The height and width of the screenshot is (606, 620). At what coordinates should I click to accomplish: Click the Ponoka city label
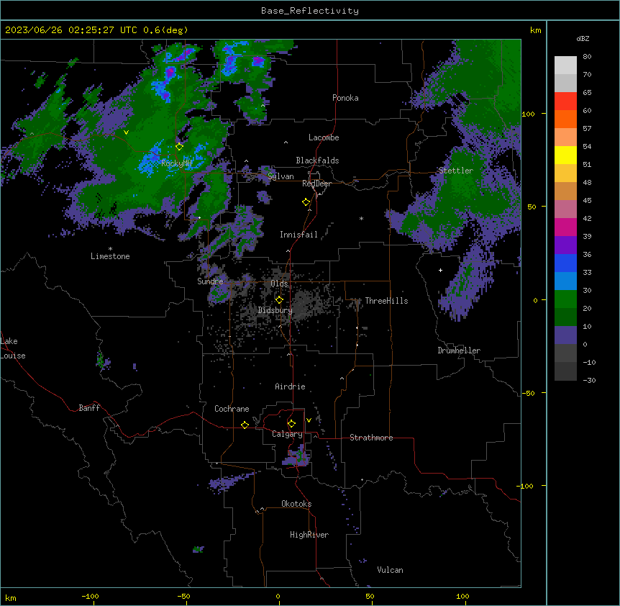[x=345, y=98]
